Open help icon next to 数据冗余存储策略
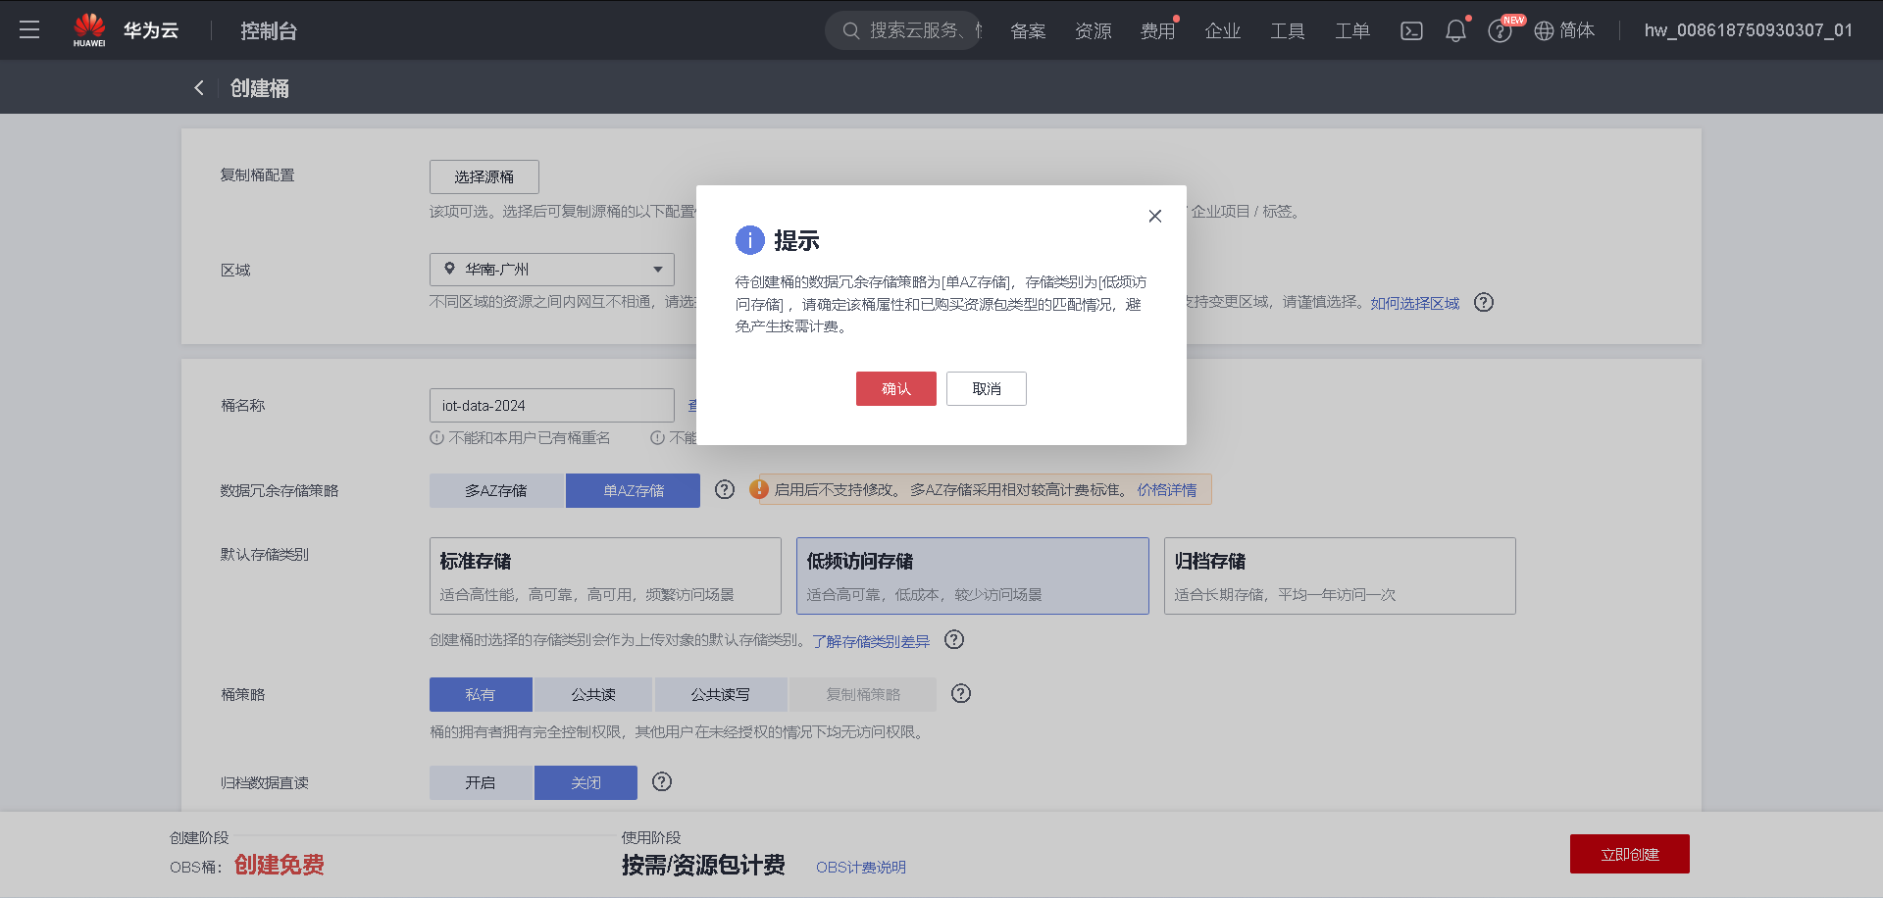 coord(725,489)
